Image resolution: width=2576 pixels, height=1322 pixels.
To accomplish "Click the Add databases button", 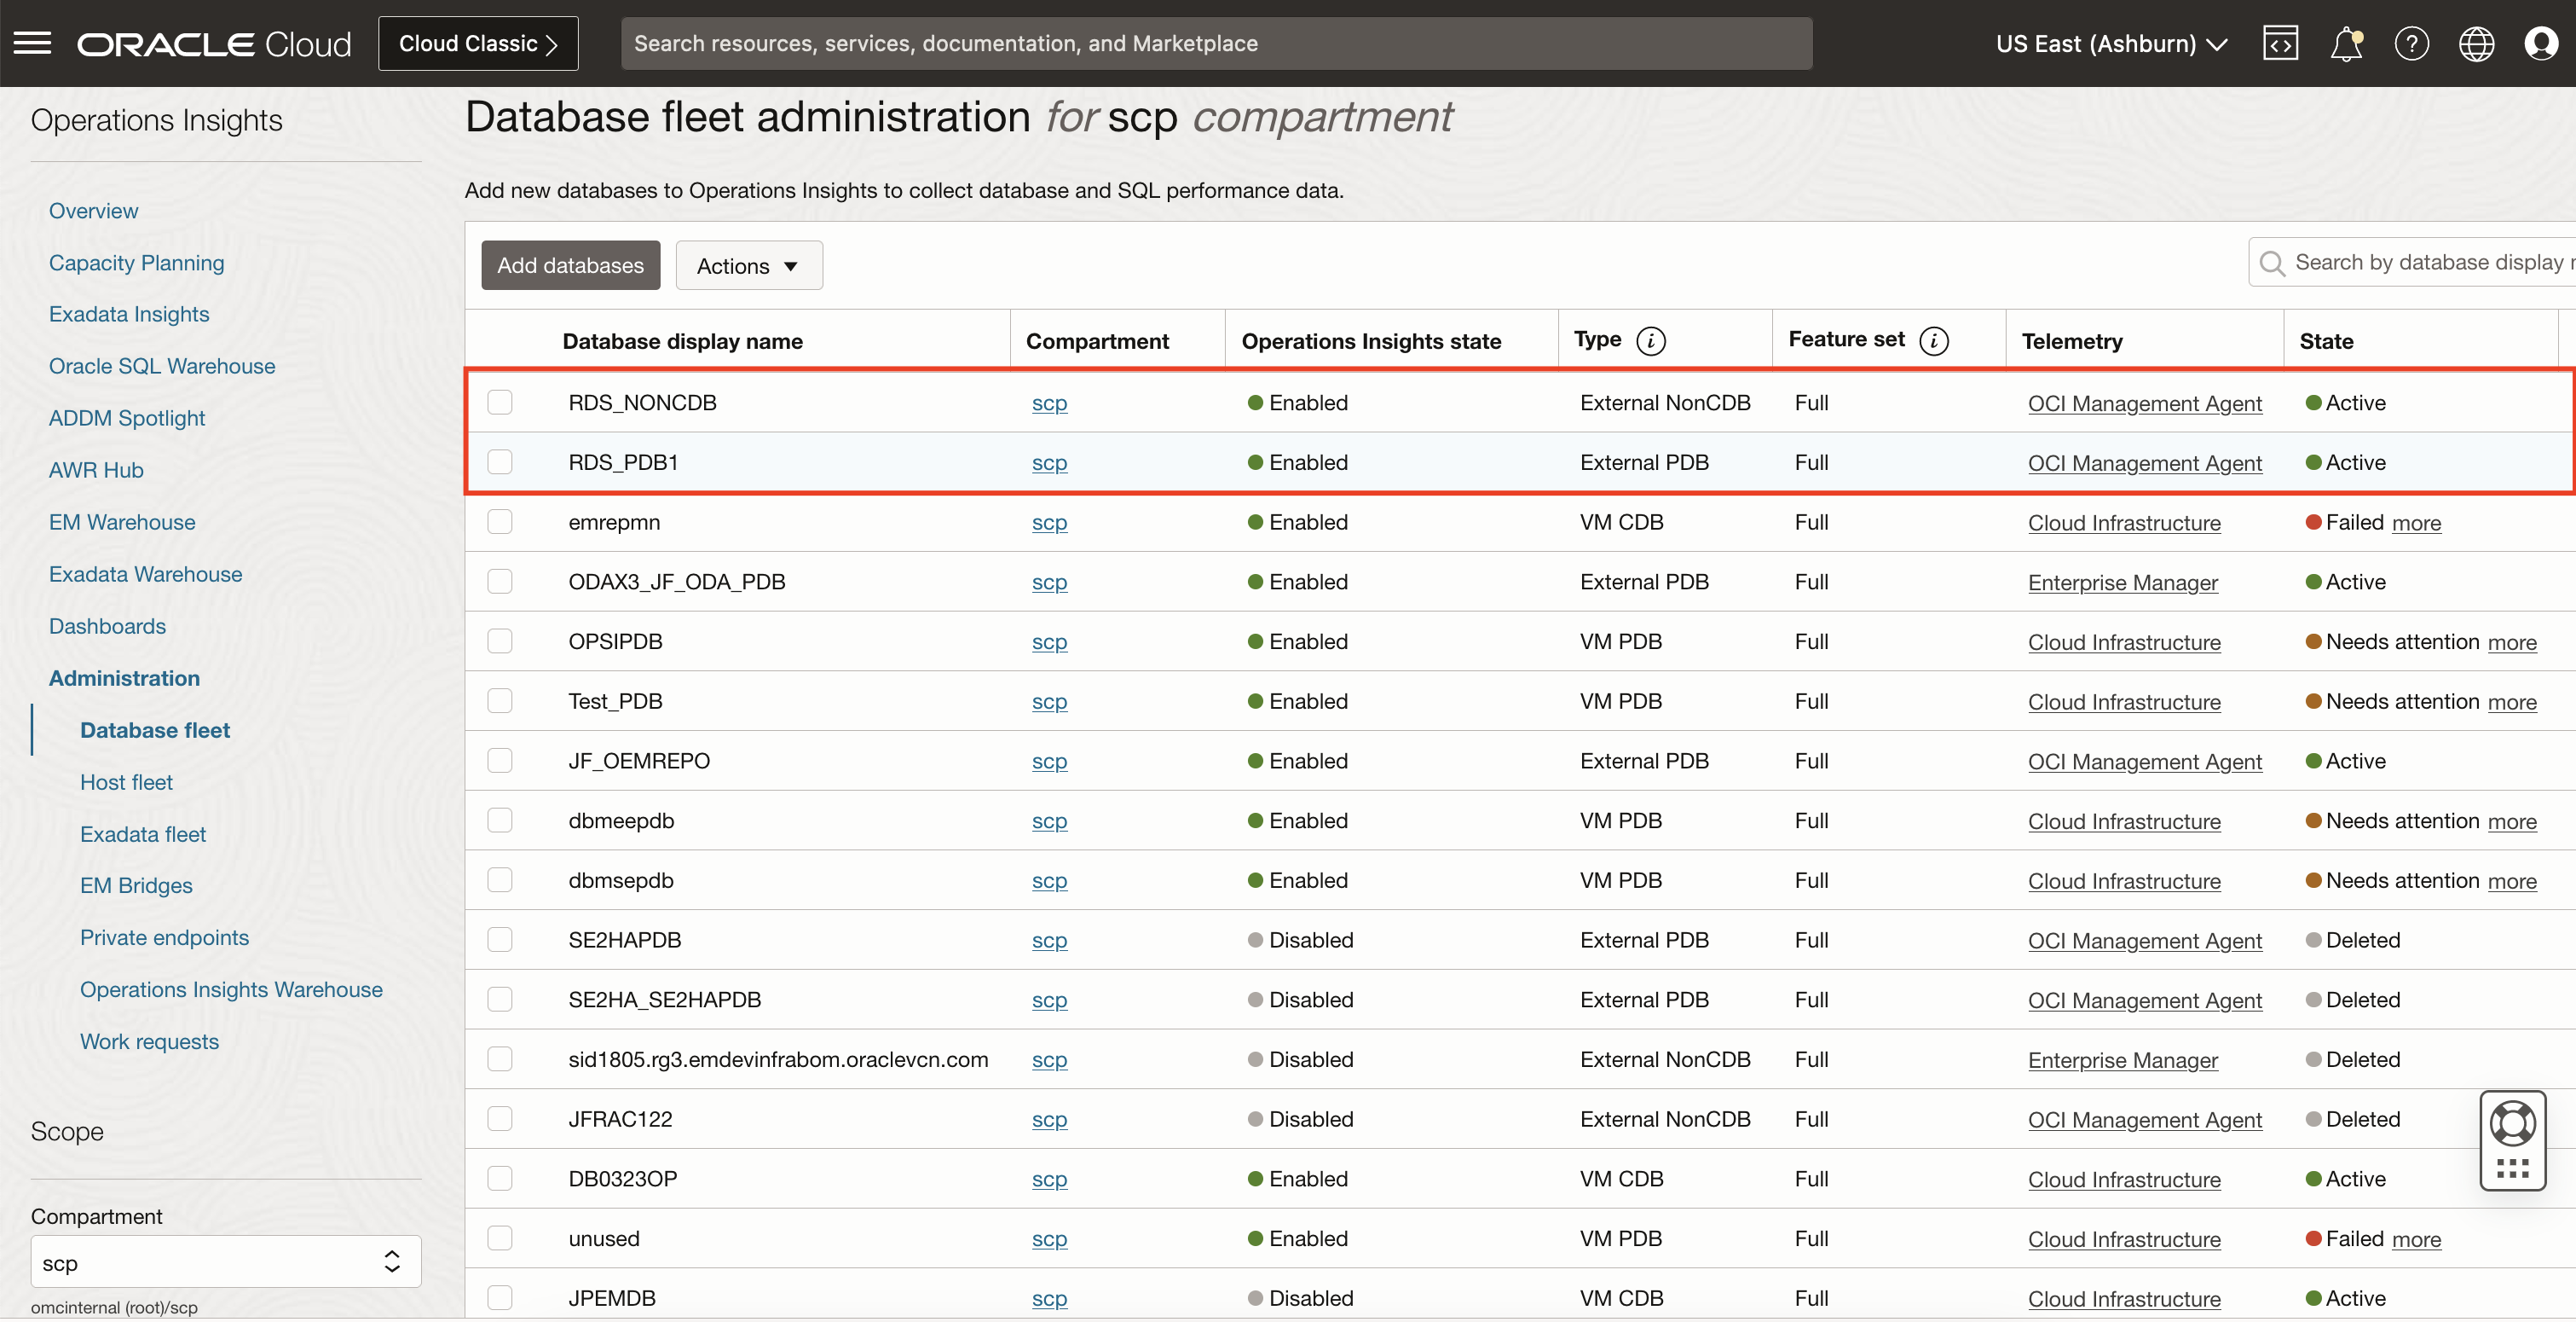I will (569, 265).
